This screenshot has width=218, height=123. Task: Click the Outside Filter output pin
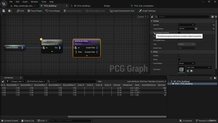[97, 52]
